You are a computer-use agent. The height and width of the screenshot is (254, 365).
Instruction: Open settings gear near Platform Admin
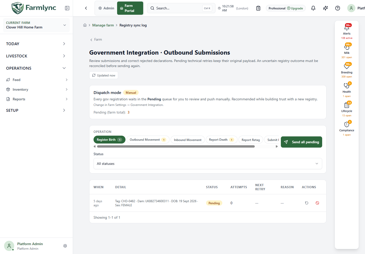pos(65,246)
